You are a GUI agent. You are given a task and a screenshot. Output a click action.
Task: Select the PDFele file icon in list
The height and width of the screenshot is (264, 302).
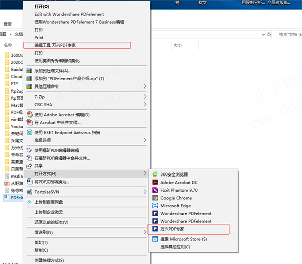(x=6, y=197)
